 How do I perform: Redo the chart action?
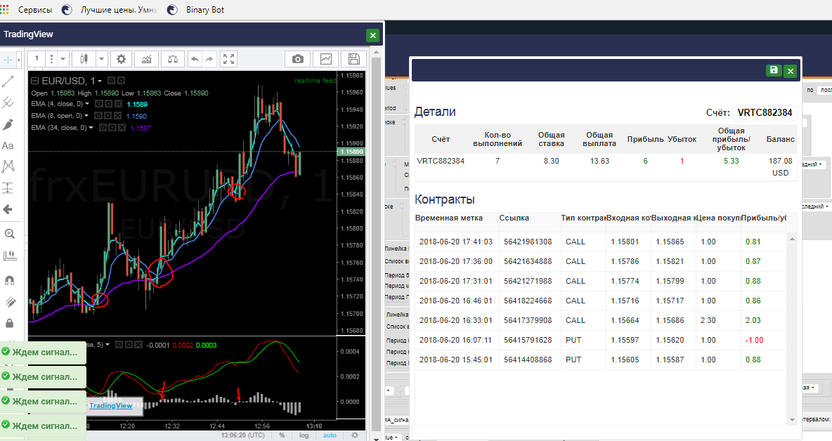(209, 59)
